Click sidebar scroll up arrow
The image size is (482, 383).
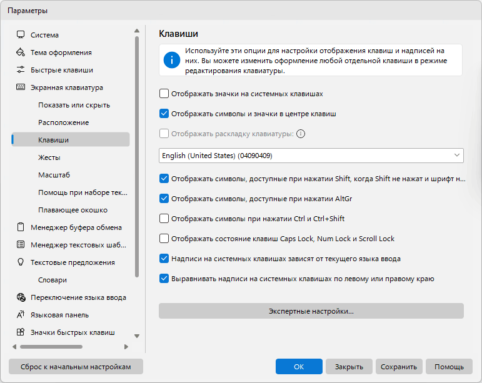coord(137,31)
